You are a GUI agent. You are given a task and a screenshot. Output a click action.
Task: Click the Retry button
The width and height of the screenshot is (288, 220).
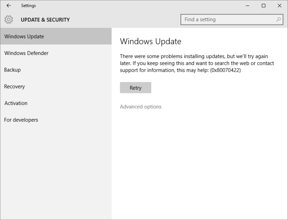136,88
